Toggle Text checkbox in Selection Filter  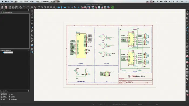(x=1, y=99)
